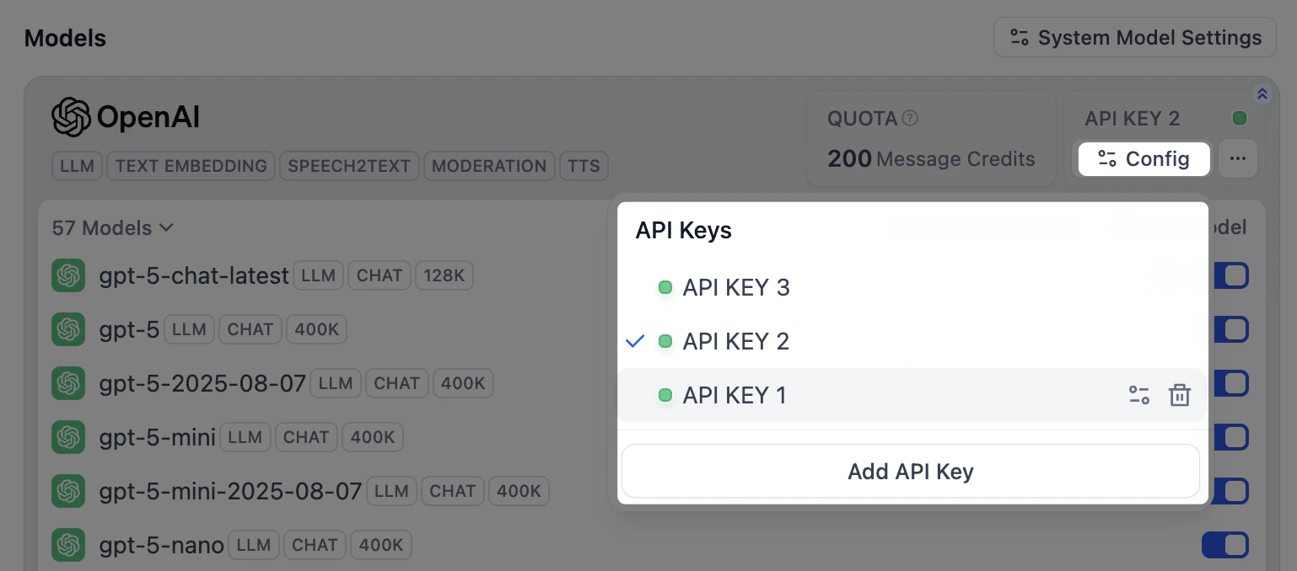
Task: Open settings for API KEY 1
Action: coord(1139,395)
